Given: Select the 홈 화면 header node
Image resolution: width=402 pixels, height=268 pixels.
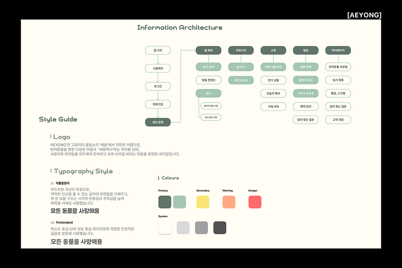Looking at the screenshot, I should pos(208,50).
